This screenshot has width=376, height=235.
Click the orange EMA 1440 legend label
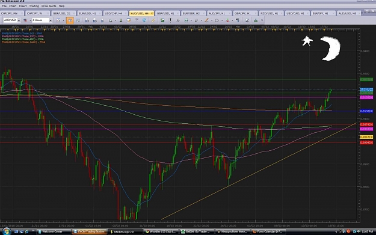click(23, 42)
